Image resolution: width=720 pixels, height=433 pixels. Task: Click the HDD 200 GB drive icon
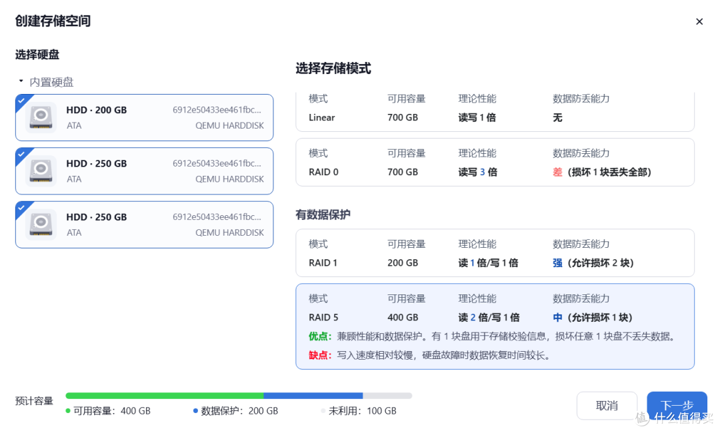(41, 117)
